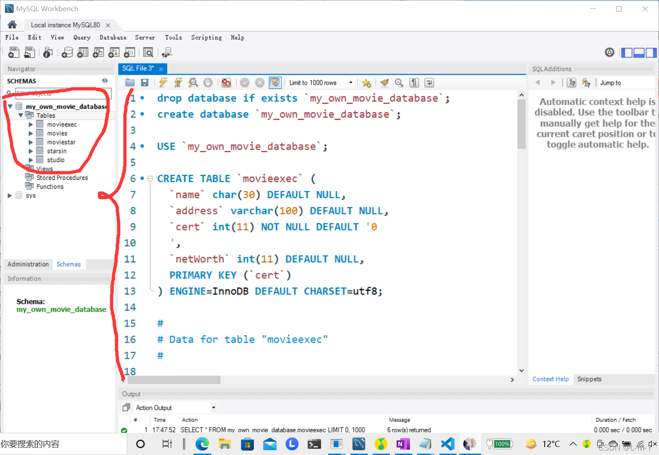Open the Limit to 1000 rows dropdown

pos(350,83)
